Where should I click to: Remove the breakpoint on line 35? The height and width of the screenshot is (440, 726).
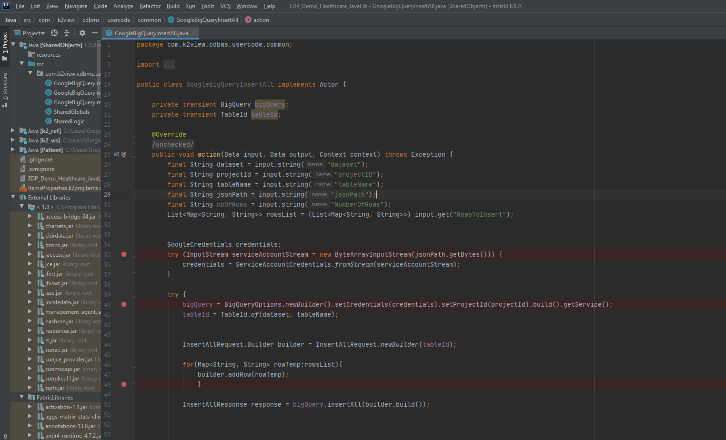coord(124,255)
